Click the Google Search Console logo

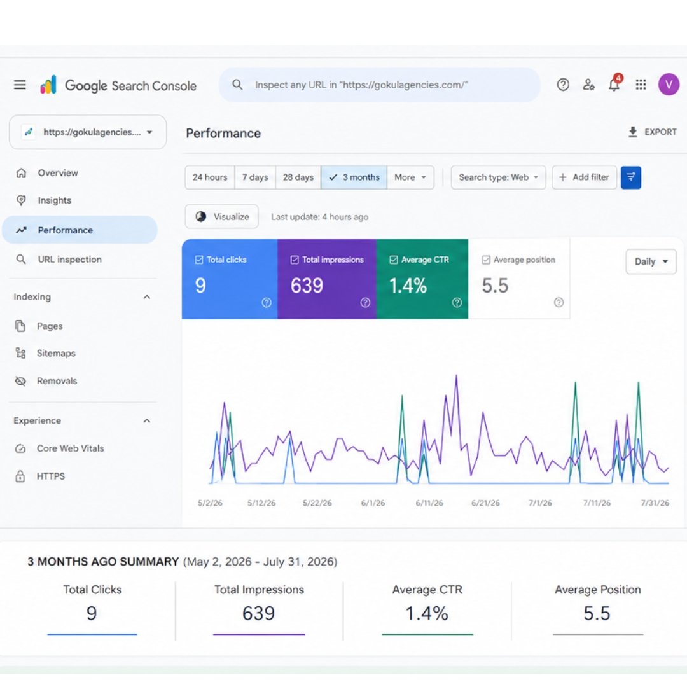tap(118, 85)
